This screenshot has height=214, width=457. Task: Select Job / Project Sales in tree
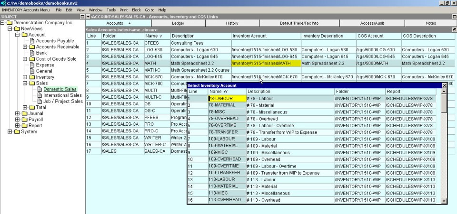pos(63,101)
